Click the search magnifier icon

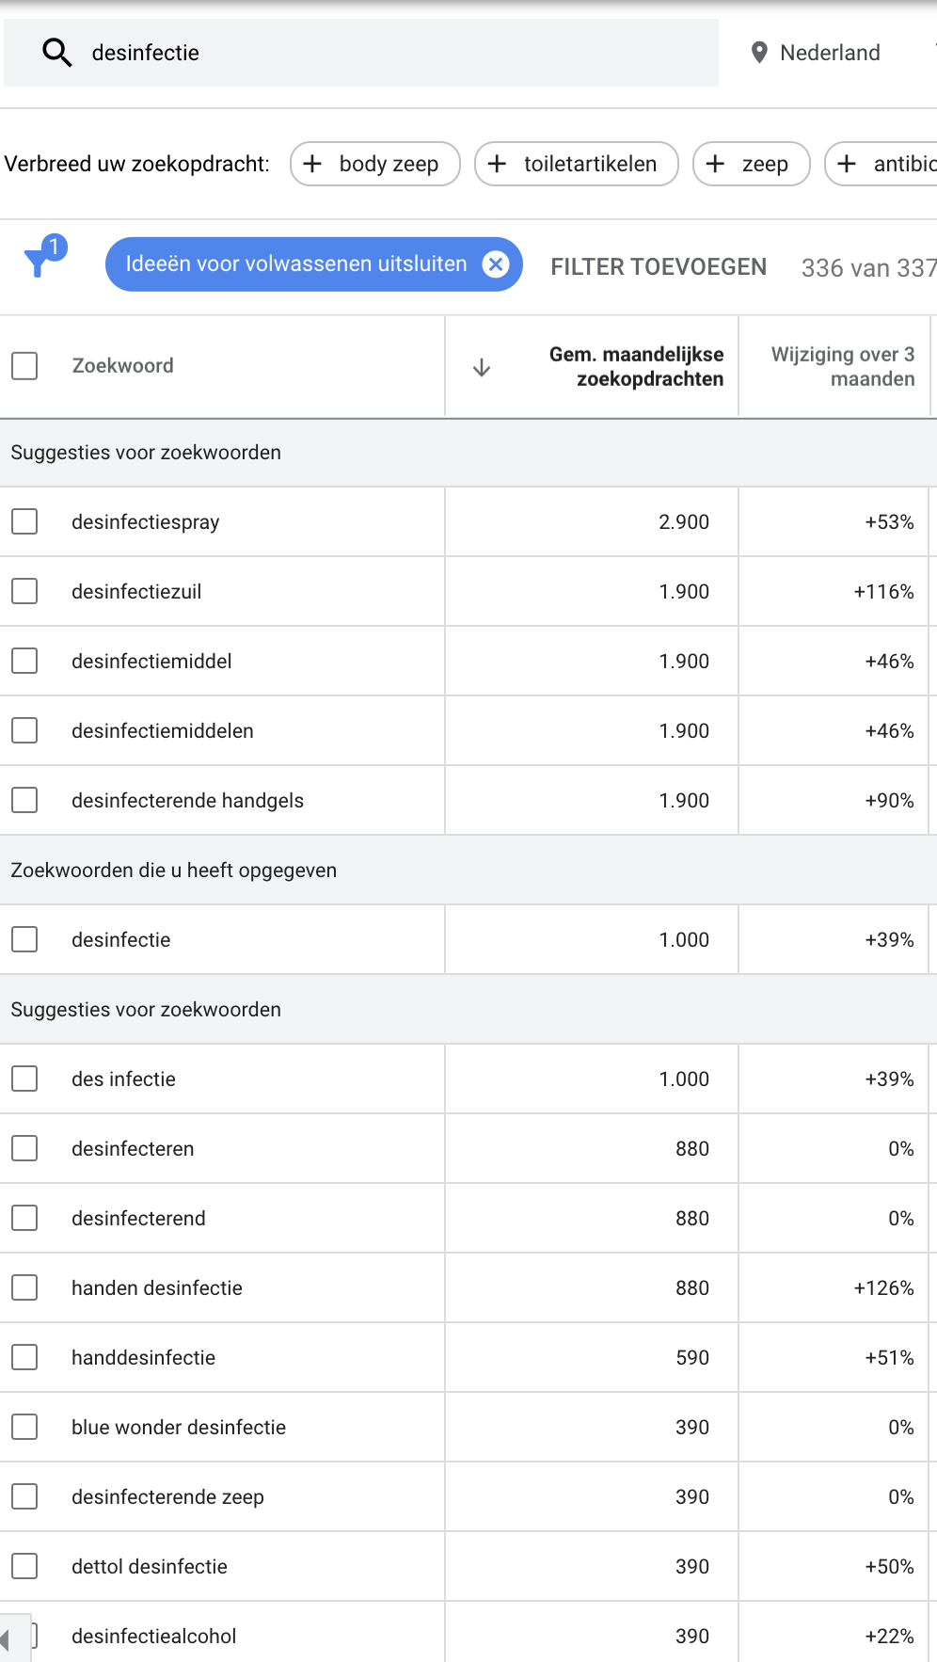(x=57, y=53)
